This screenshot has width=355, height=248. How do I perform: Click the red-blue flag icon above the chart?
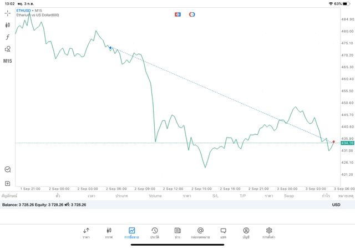pos(177,14)
